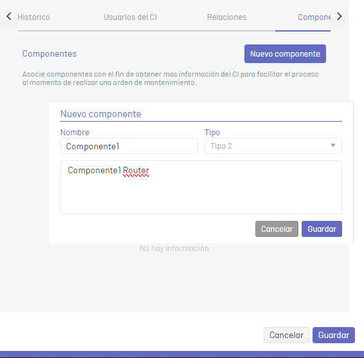Focus the Nombre field containing Componente1
This screenshot has height=358, width=364.
point(129,146)
